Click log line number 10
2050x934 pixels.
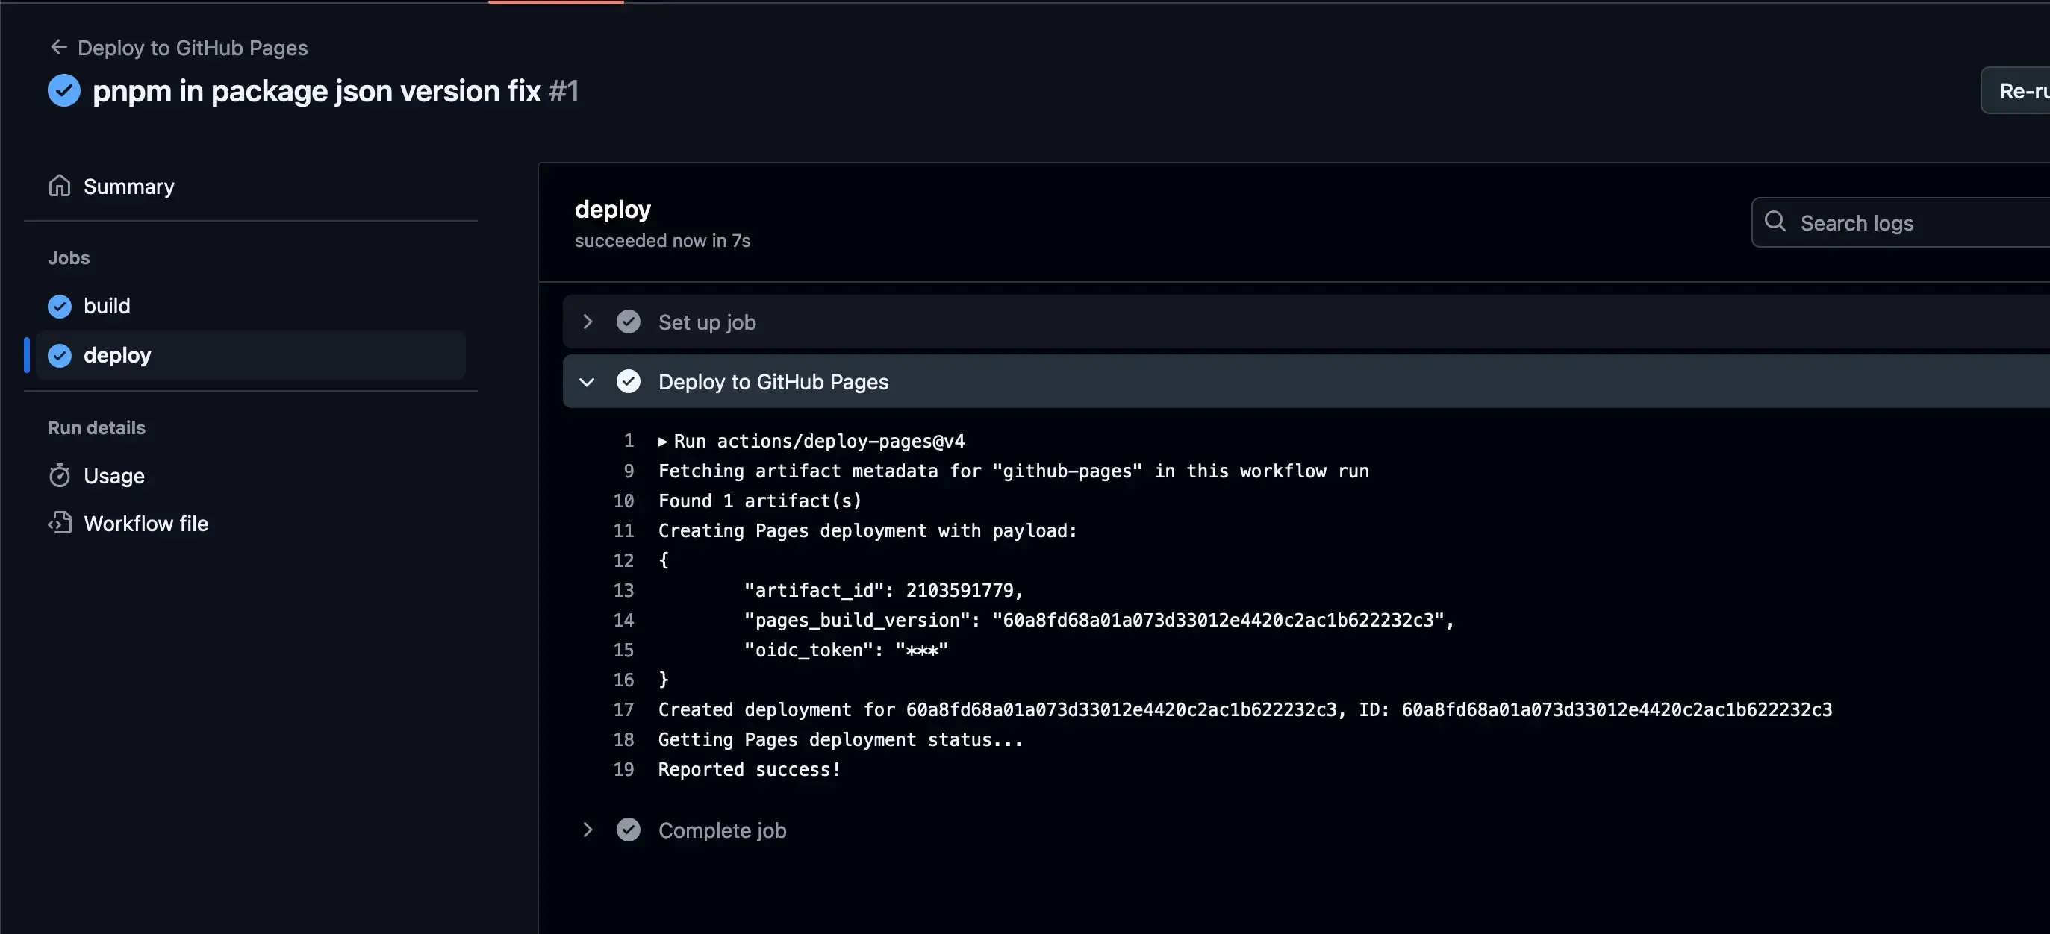pyautogui.click(x=623, y=501)
